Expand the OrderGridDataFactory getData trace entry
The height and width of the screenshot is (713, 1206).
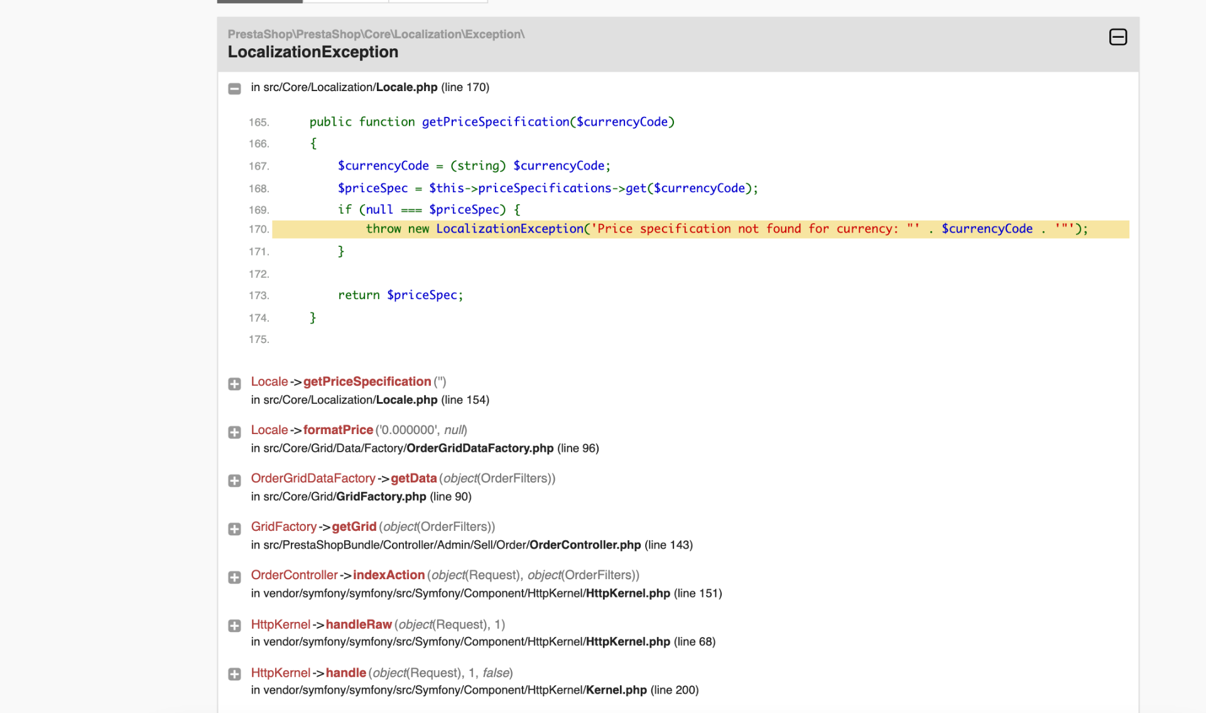234,481
